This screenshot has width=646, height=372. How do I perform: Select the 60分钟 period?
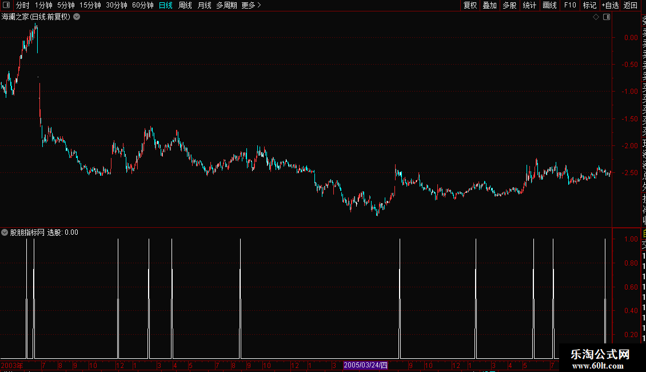(142, 5)
